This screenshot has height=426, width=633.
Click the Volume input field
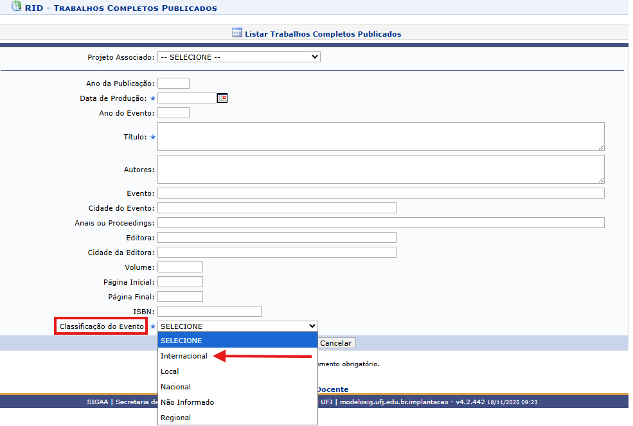click(180, 267)
